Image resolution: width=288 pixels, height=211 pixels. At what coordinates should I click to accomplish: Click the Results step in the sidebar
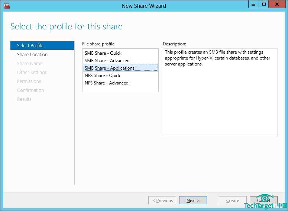click(x=24, y=99)
